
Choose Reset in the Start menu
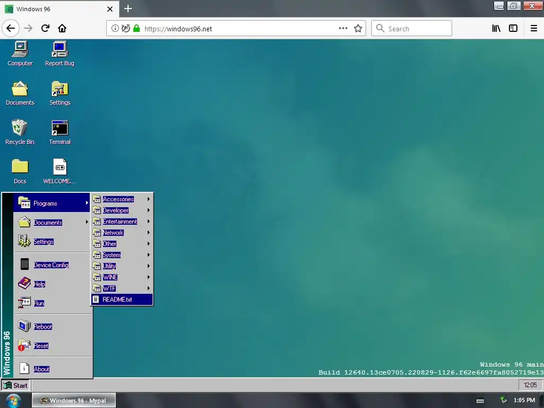(x=52, y=345)
